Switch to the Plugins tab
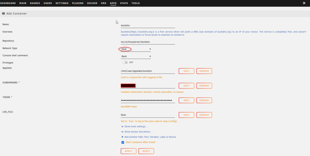 [78, 3]
